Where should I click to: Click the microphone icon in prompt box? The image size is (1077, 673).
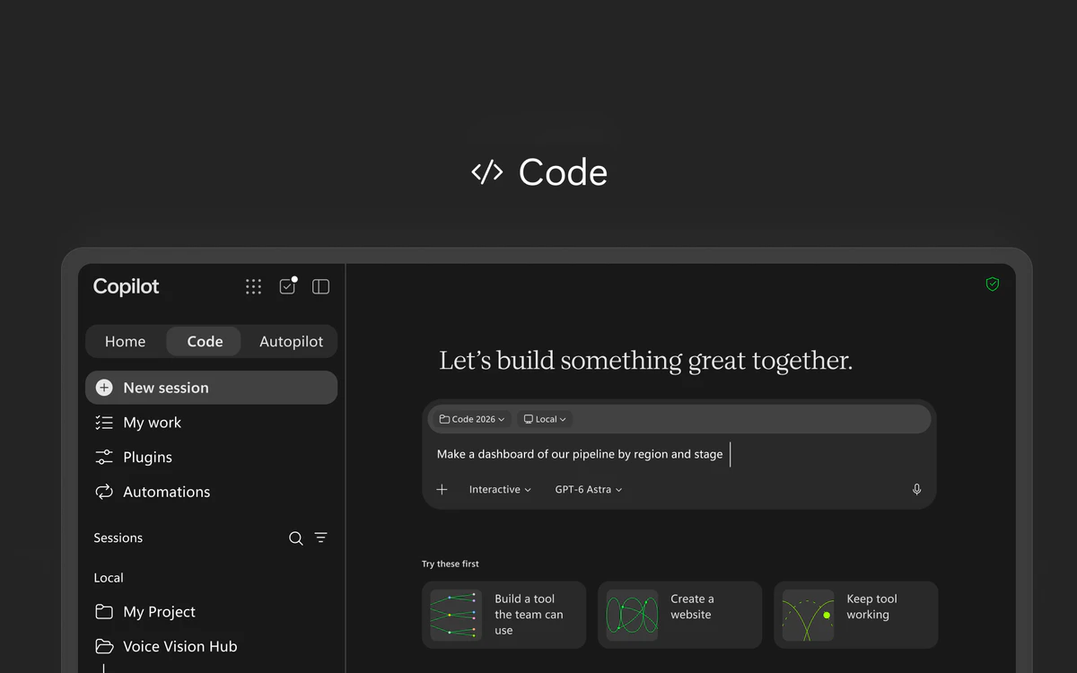pyautogui.click(x=916, y=489)
